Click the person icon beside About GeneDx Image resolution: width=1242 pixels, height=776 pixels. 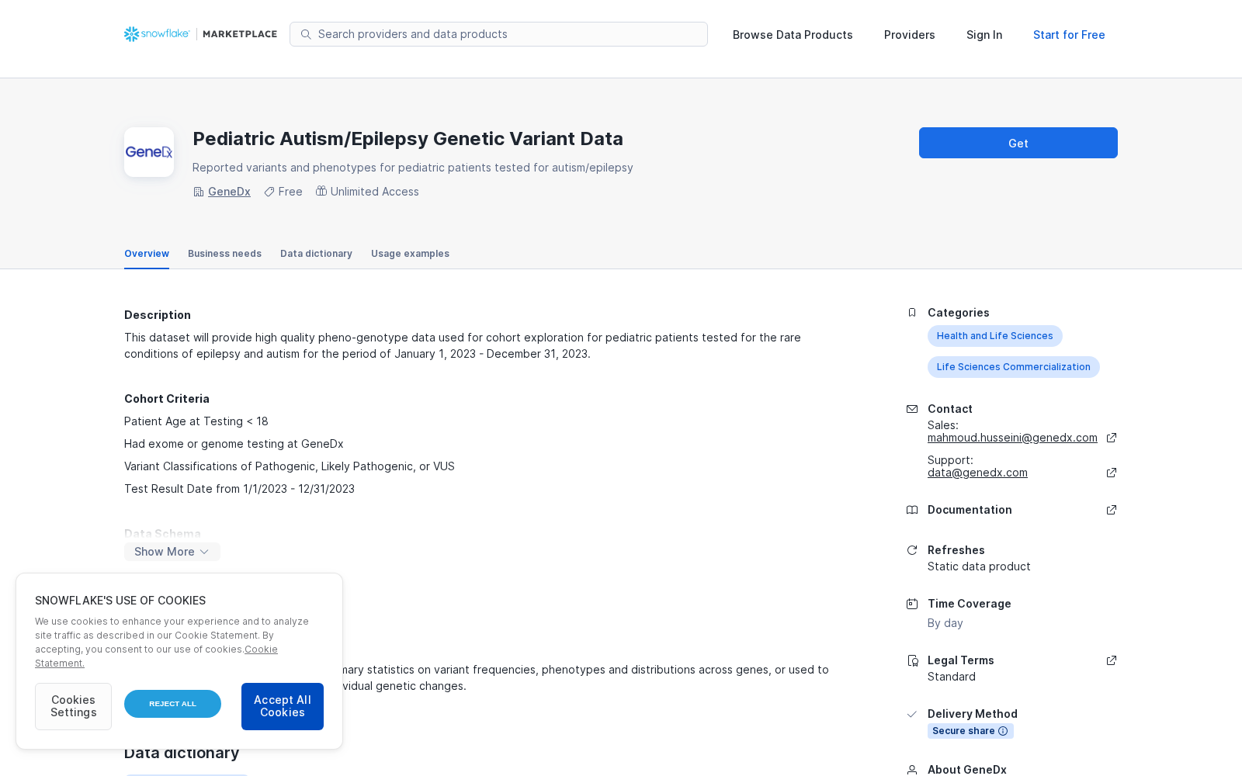[x=912, y=770]
